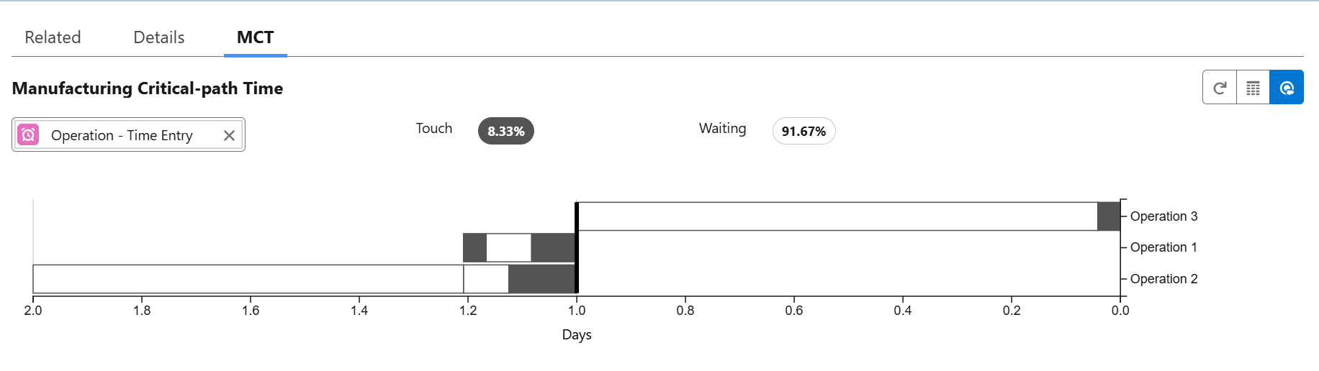Click the Waiting 91.67% badge
Image resolution: width=1319 pixels, height=371 pixels.
[803, 132]
